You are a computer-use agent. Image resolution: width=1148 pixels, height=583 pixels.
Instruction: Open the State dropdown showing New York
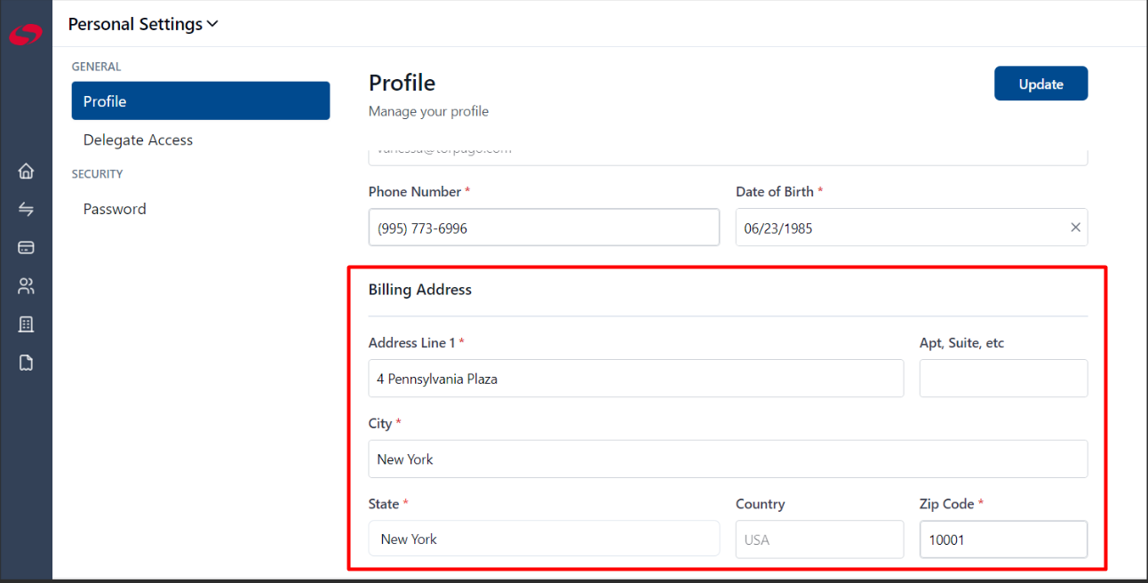544,539
